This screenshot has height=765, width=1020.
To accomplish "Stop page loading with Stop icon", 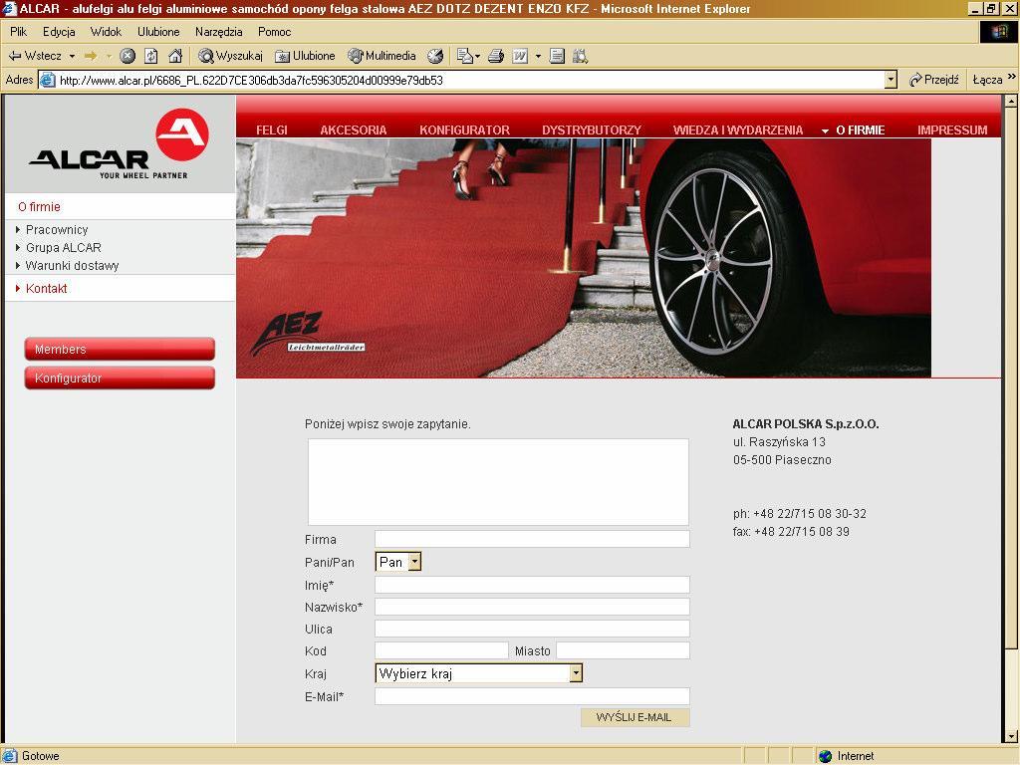I will click(x=127, y=56).
